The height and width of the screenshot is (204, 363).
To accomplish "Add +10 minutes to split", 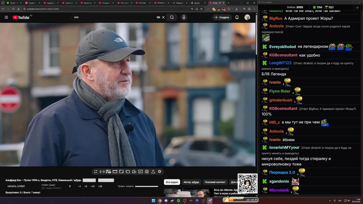I will (92, 186).
